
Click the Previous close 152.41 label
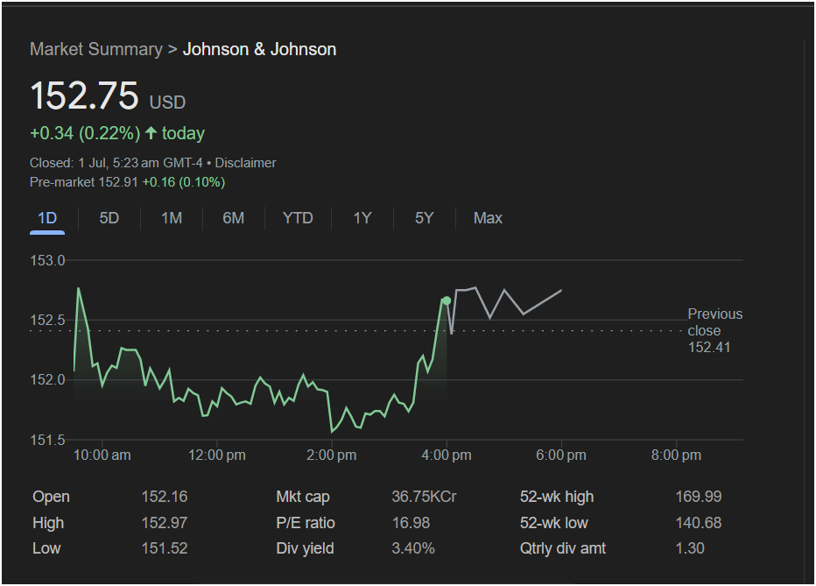[715, 330]
